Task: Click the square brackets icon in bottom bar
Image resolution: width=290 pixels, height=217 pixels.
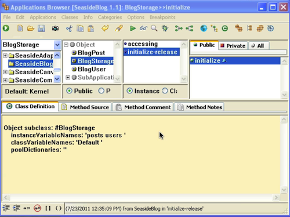Action: coord(48,208)
